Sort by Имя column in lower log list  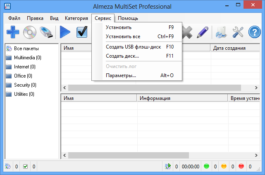coord(99,98)
